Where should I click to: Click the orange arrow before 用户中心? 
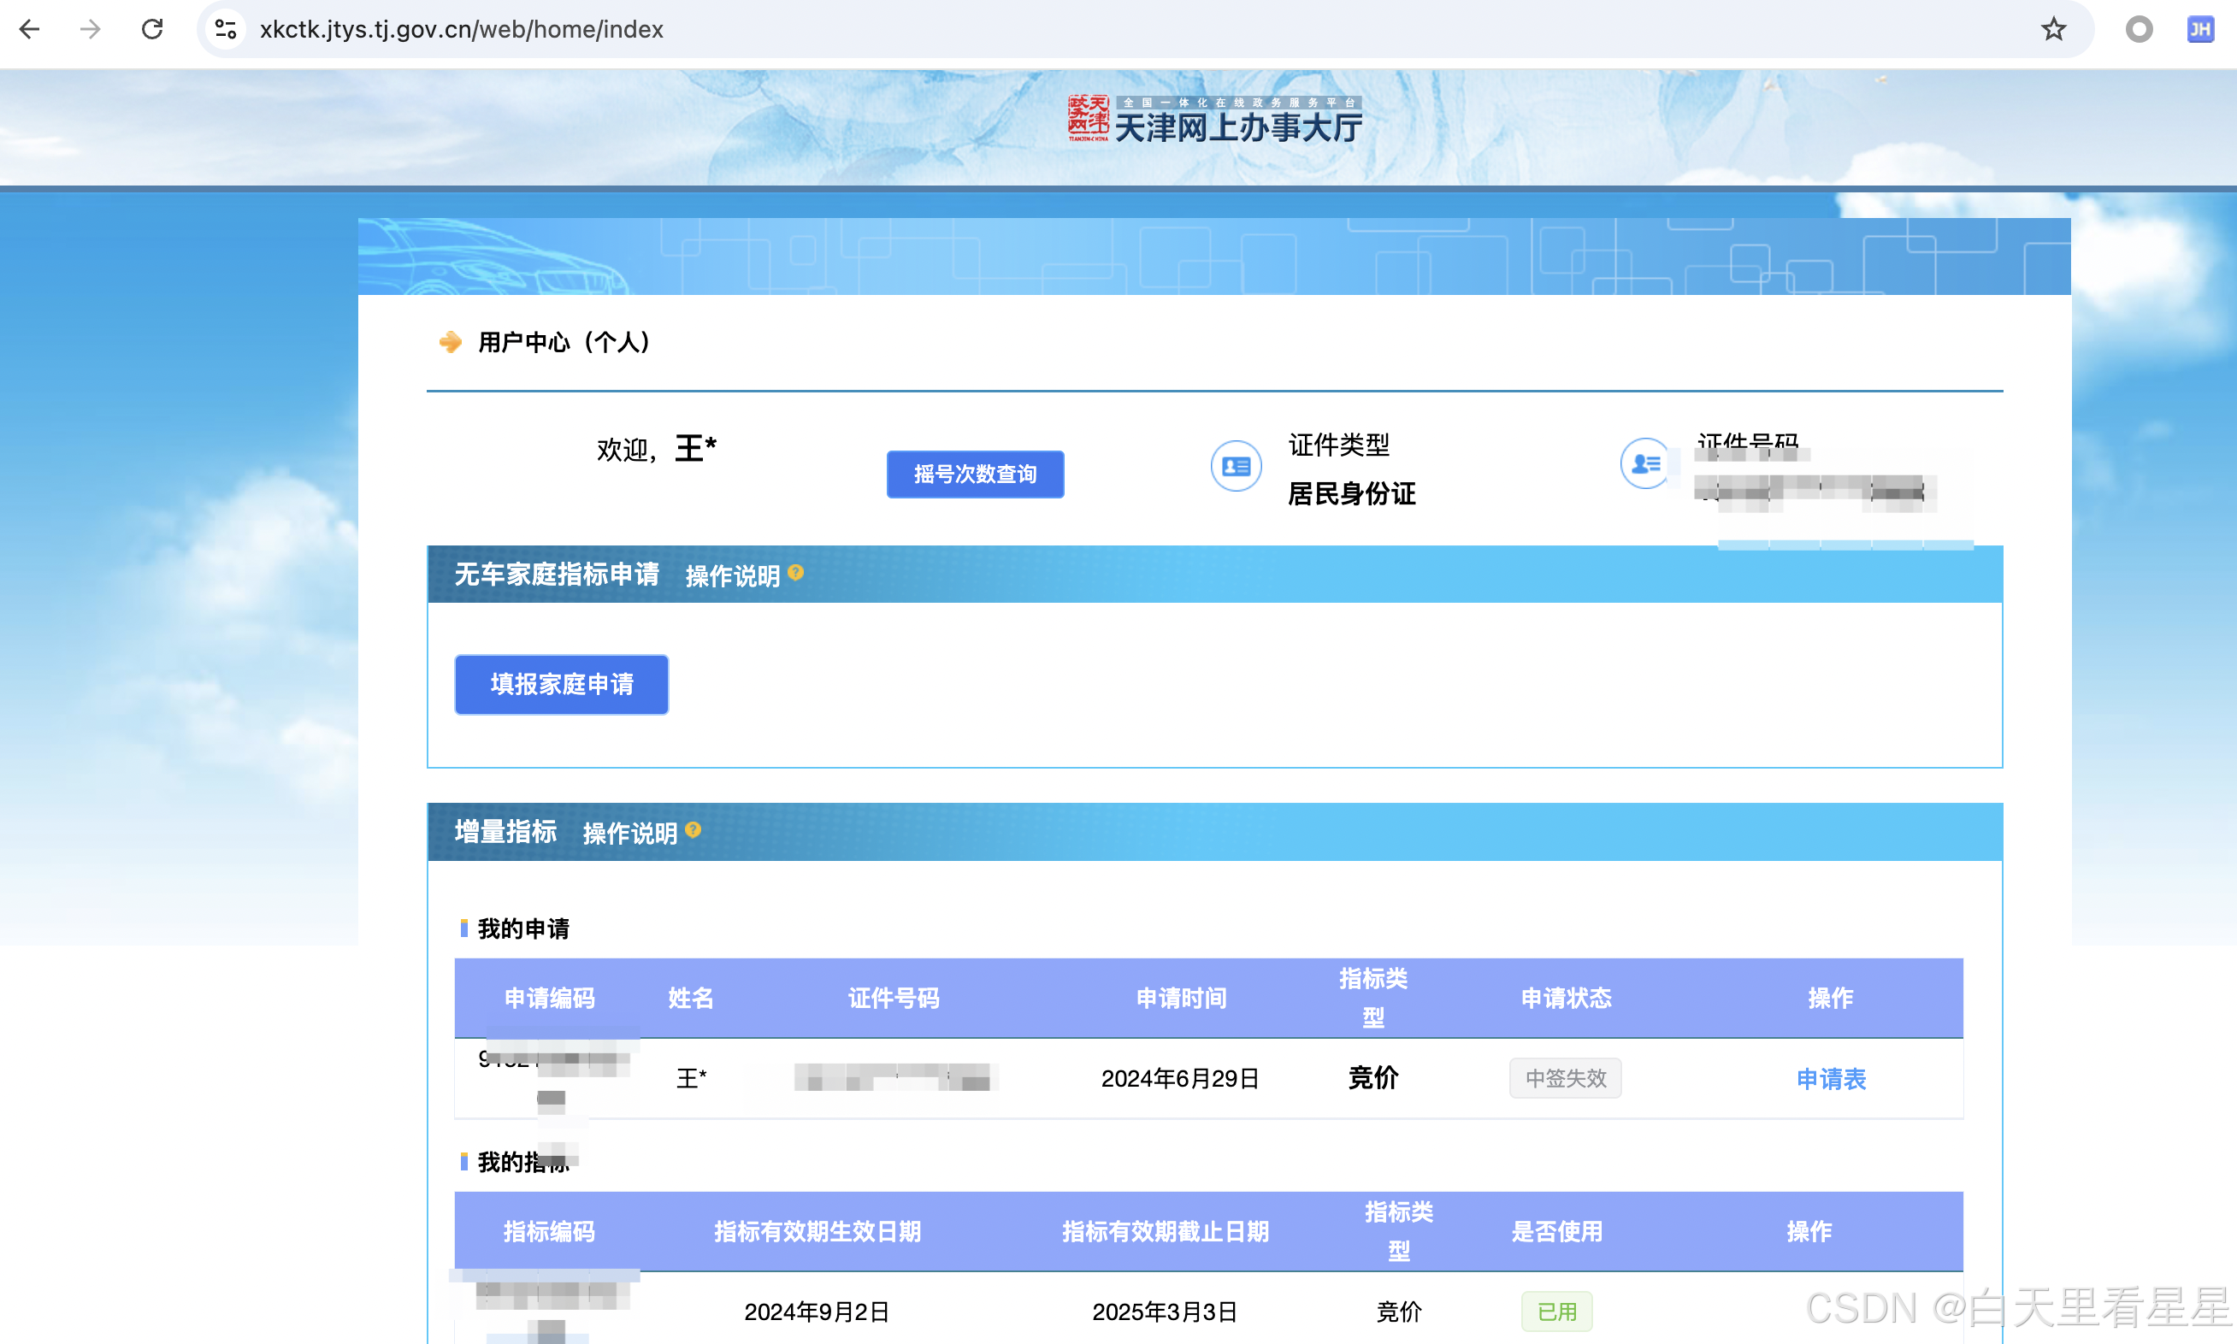point(450,341)
